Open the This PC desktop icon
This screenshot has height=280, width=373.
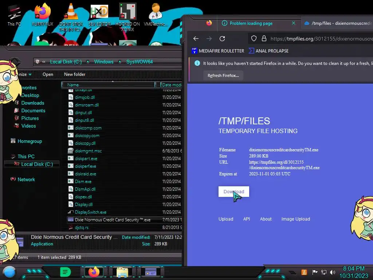pyautogui.click(x=14, y=15)
